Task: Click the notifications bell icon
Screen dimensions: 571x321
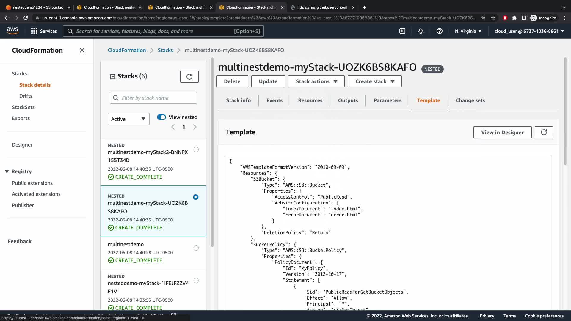Action: (x=421, y=31)
